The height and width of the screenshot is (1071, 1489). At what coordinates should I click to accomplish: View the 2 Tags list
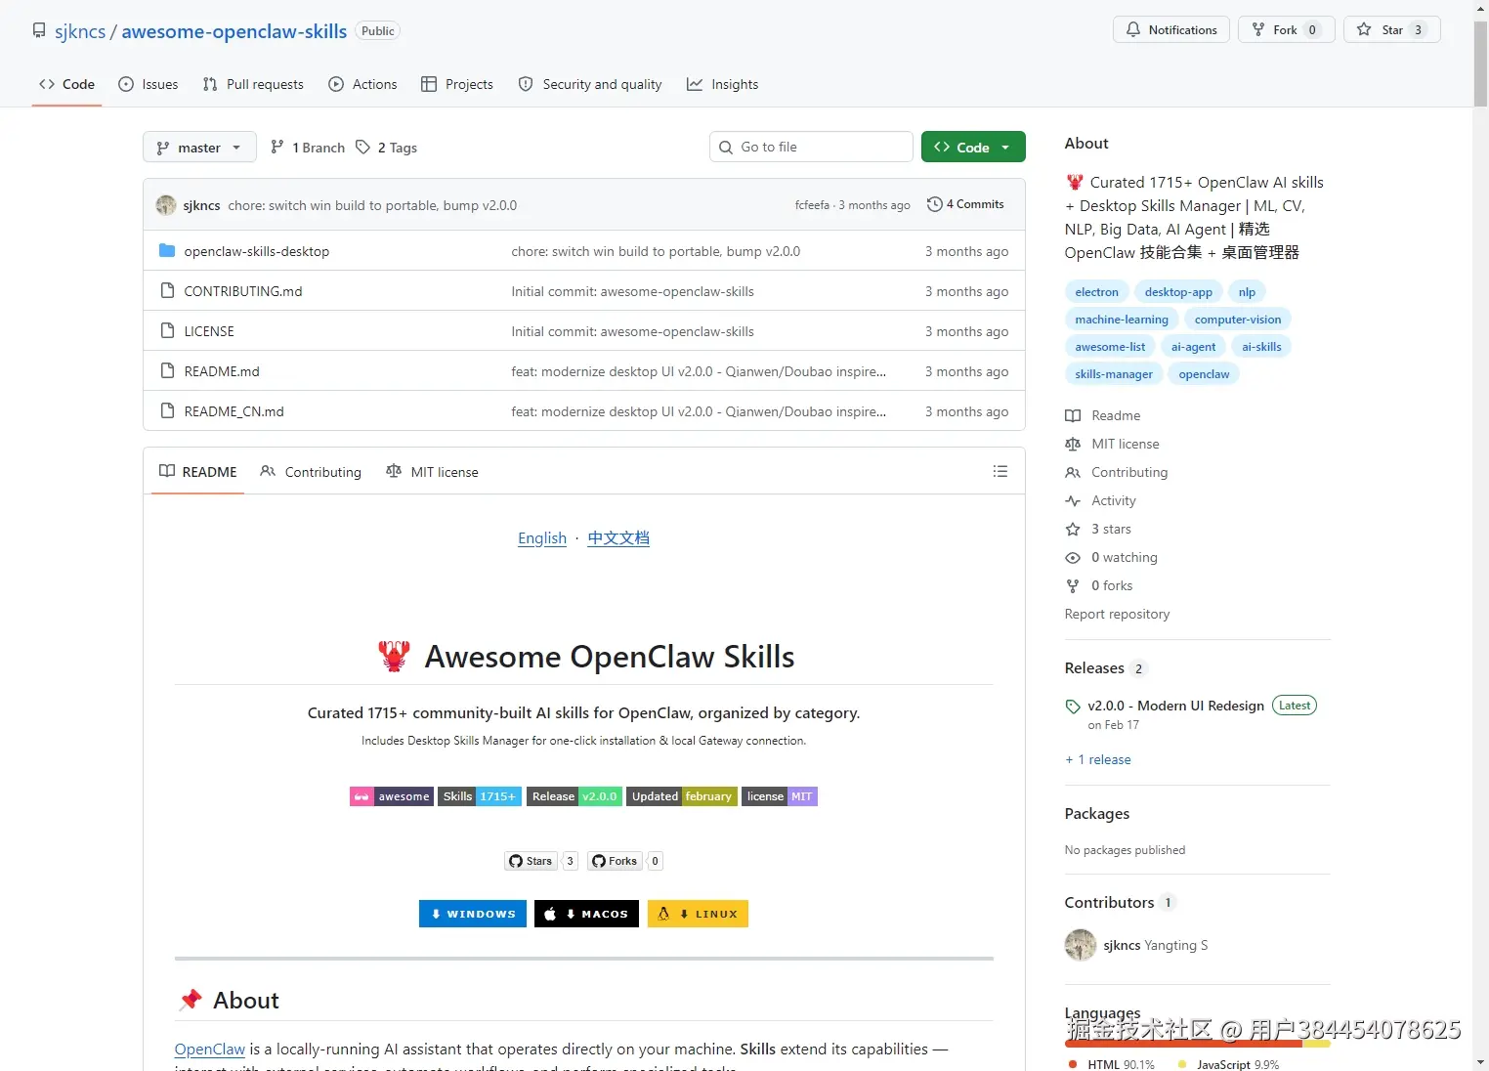[386, 148]
